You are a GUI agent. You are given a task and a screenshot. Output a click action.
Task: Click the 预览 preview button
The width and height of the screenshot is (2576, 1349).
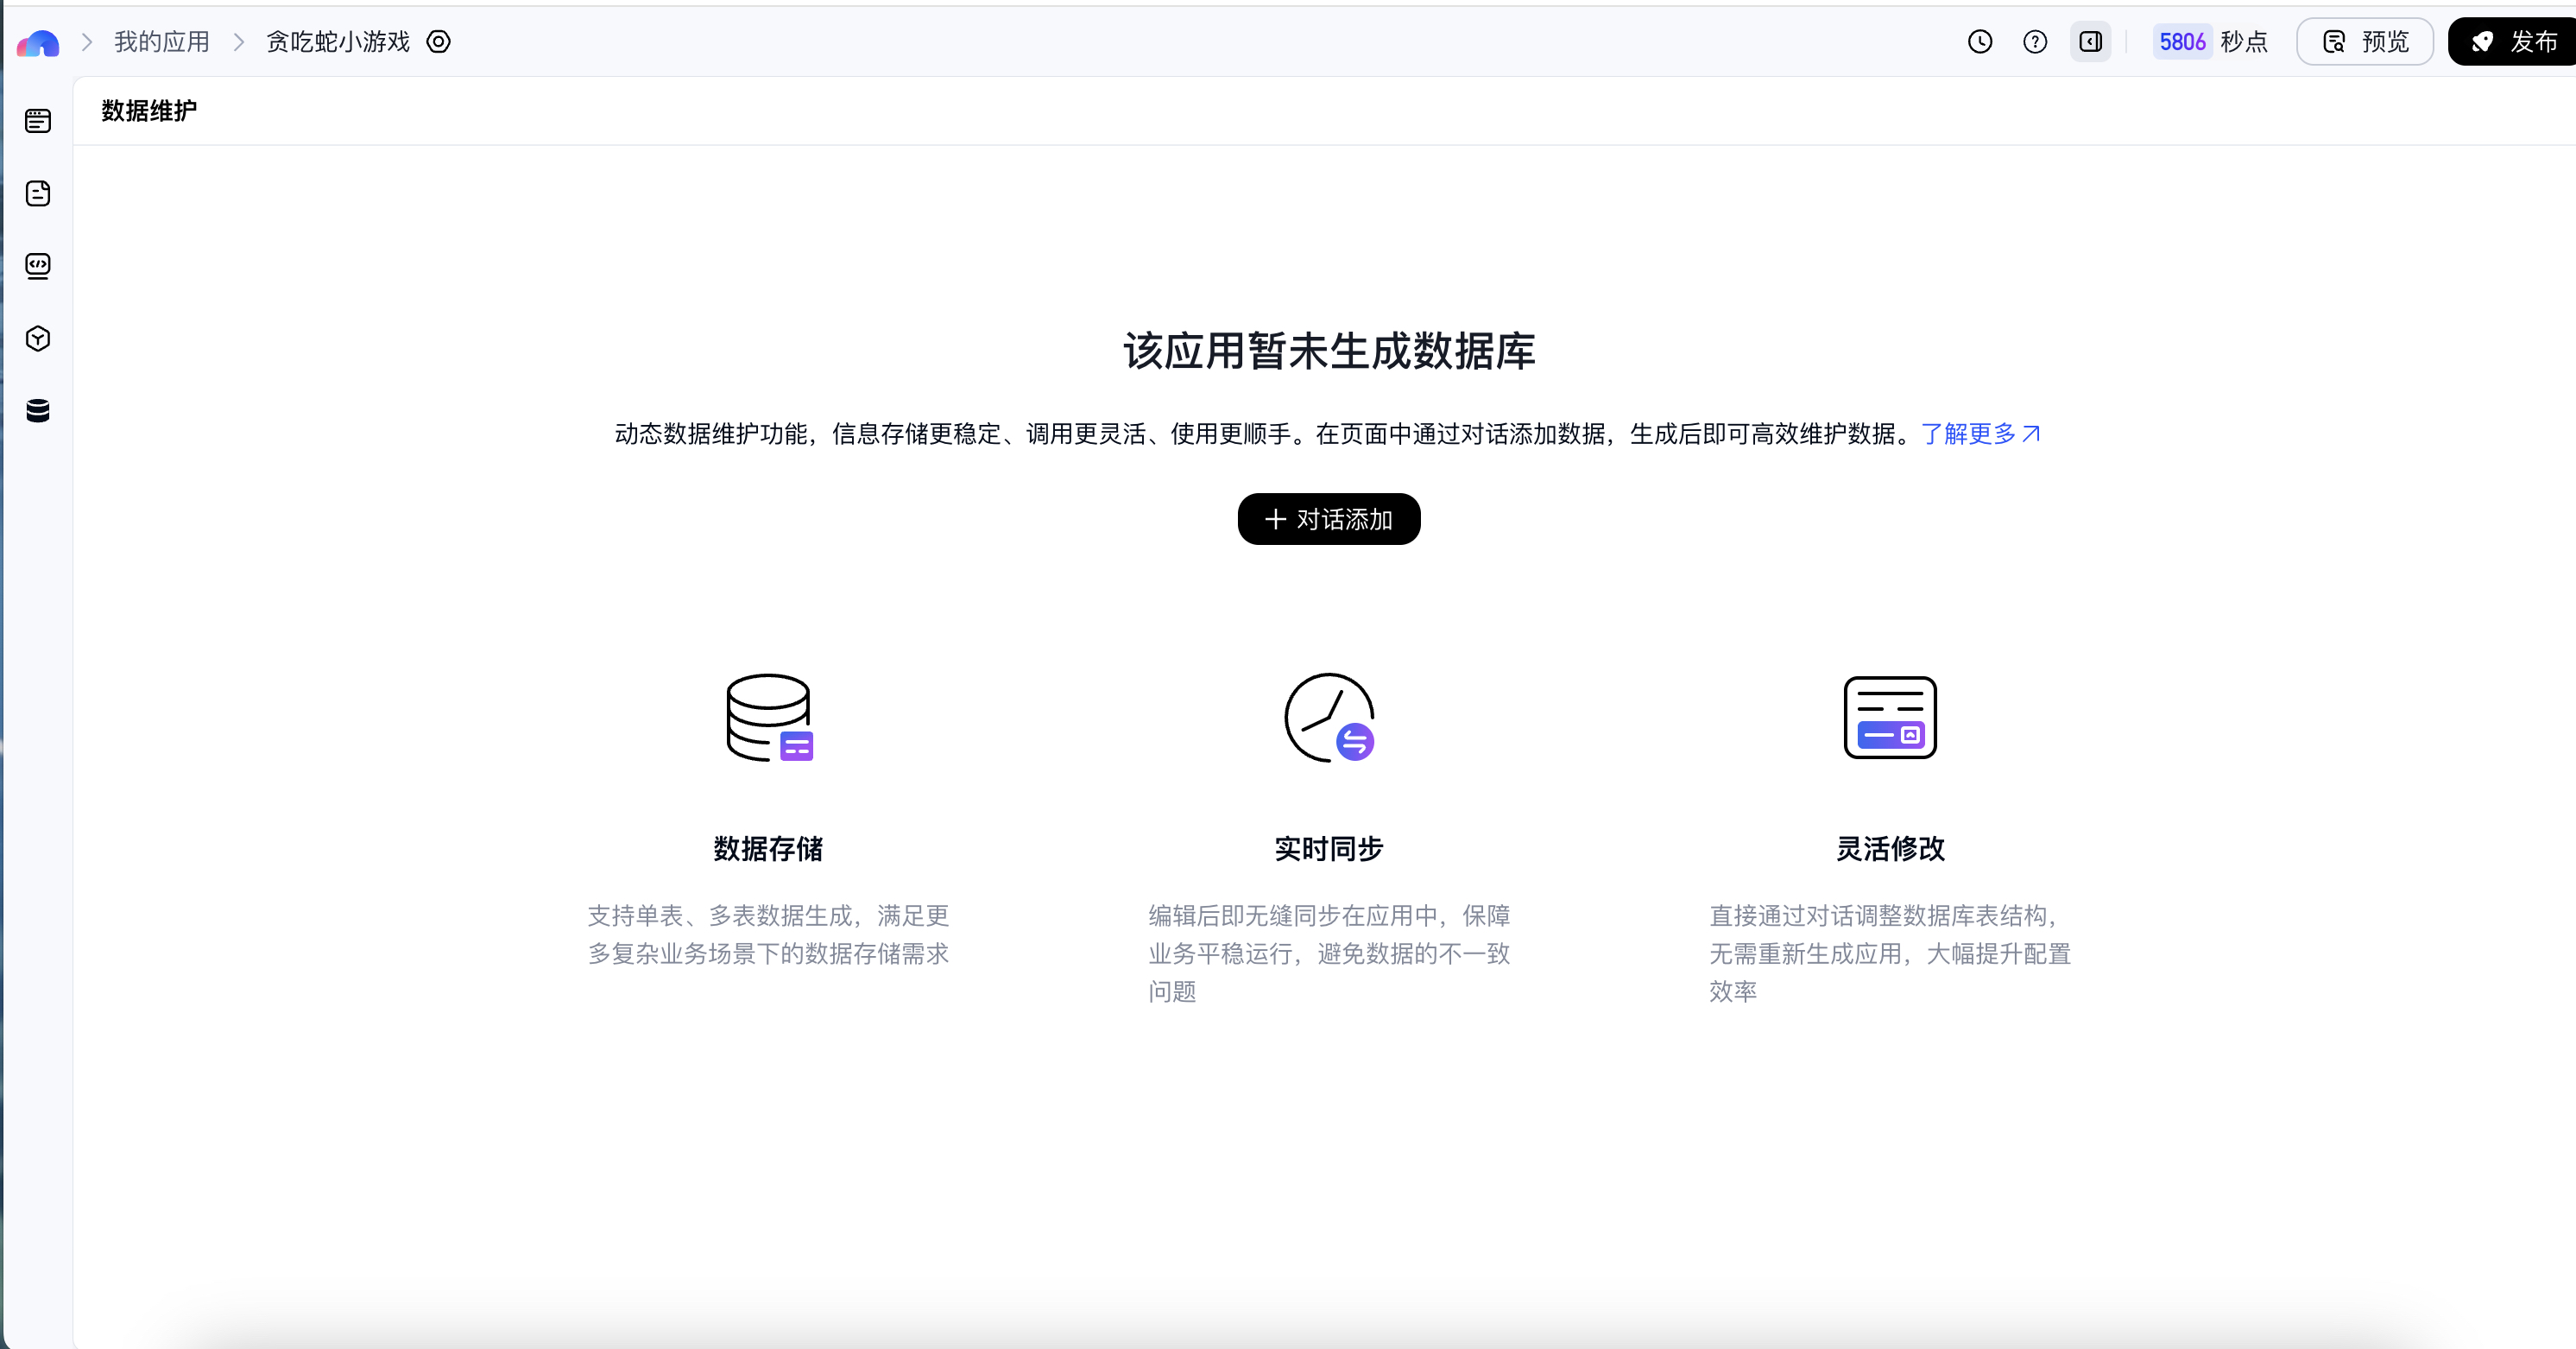[2365, 42]
